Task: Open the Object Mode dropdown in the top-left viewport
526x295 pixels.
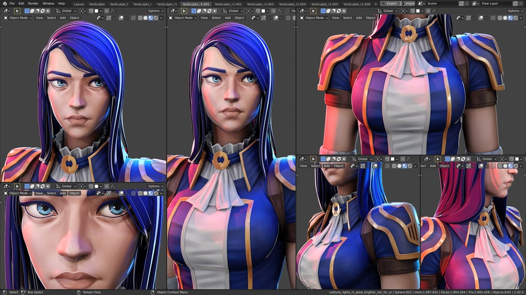Action: tap(18, 18)
